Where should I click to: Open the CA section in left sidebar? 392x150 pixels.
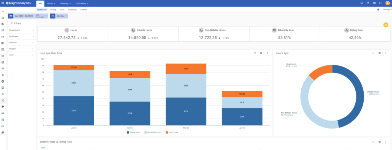tap(3, 37)
